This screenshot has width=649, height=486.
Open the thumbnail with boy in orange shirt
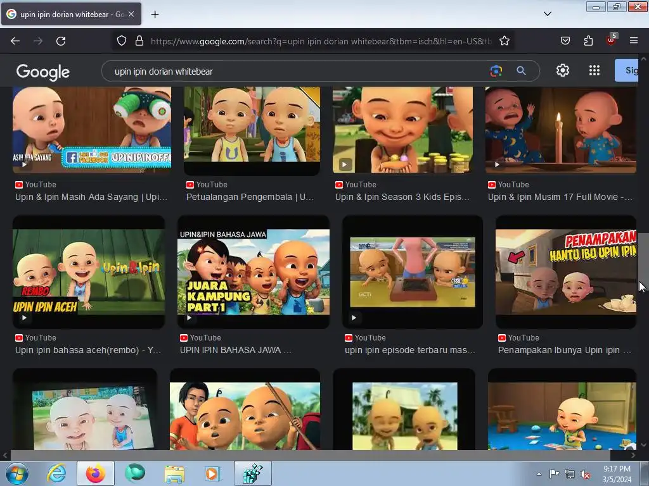click(x=245, y=409)
